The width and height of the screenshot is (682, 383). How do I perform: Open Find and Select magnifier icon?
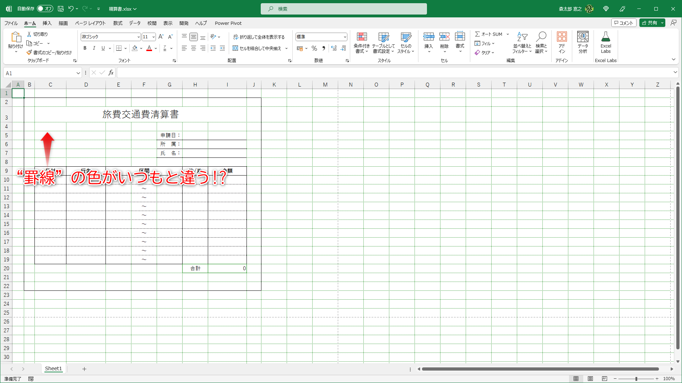[541, 37]
